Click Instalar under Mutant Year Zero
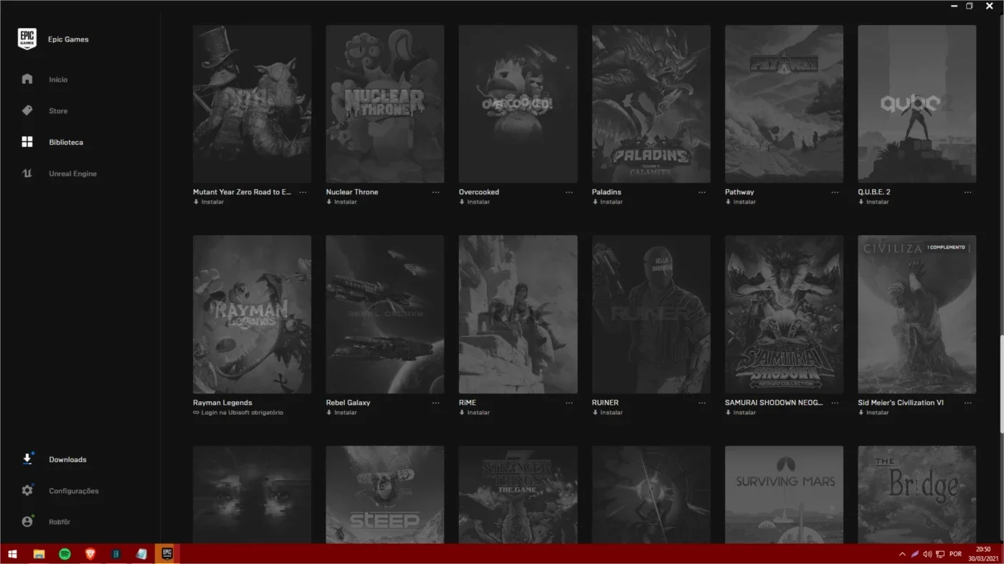The height and width of the screenshot is (564, 1004). click(209, 202)
